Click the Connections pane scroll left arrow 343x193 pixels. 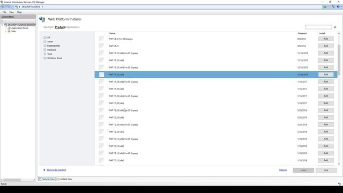coord(2,180)
